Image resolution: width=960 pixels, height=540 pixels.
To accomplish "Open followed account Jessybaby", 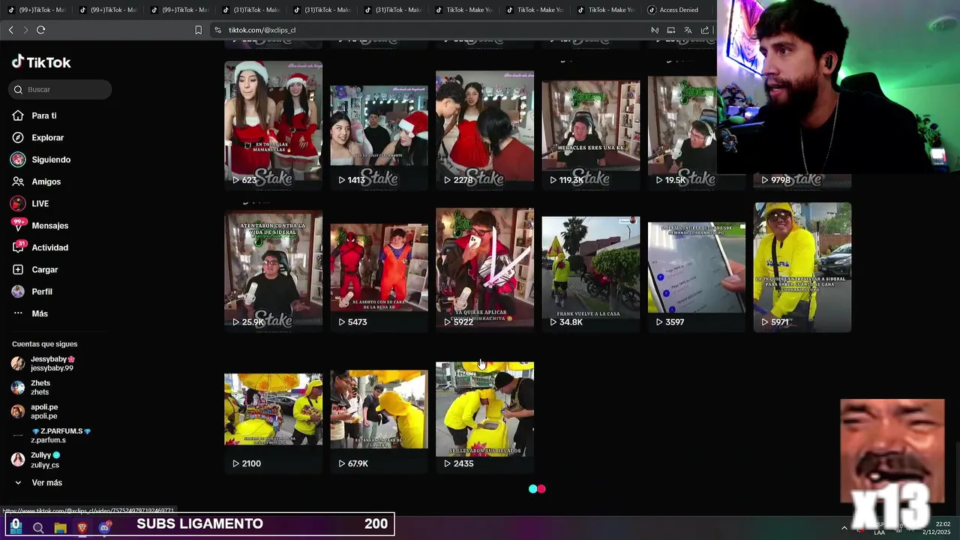I will [43, 364].
